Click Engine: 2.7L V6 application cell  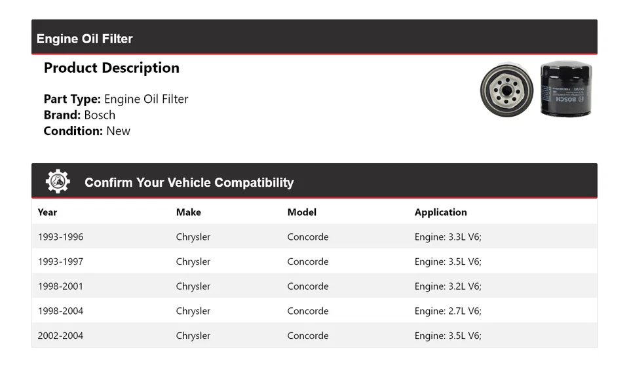tap(448, 311)
